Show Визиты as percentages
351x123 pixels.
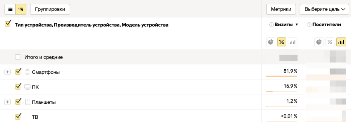tap(282, 42)
